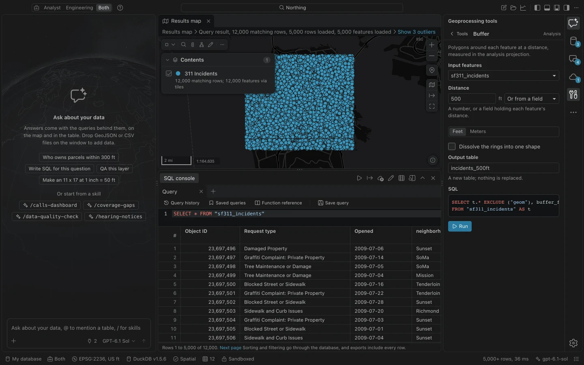
Task: Click the Show 3 outliers link
Action: pyautogui.click(x=417, y=32)
